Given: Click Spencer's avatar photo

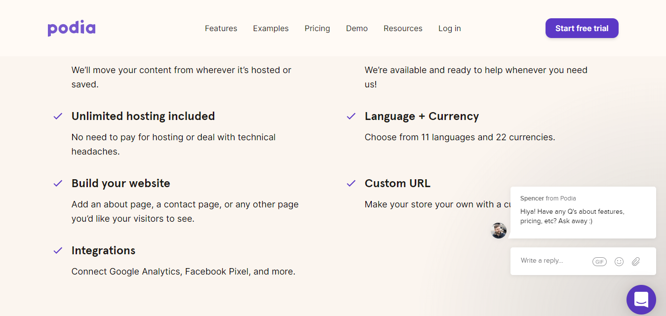Looking at the screenshot, I should click(x=499, y=230).
